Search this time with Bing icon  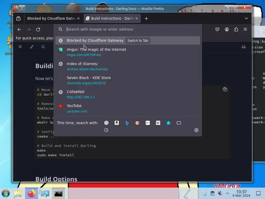[127, 123]
